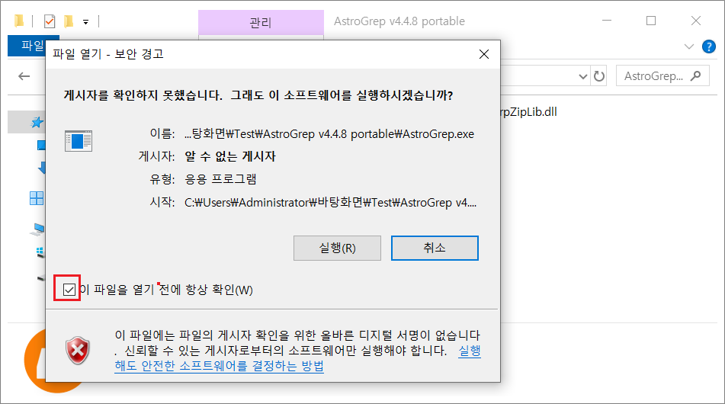Click Explorer help question mark icon
This screenshot has height=404, width=725.
coord(709,46)
